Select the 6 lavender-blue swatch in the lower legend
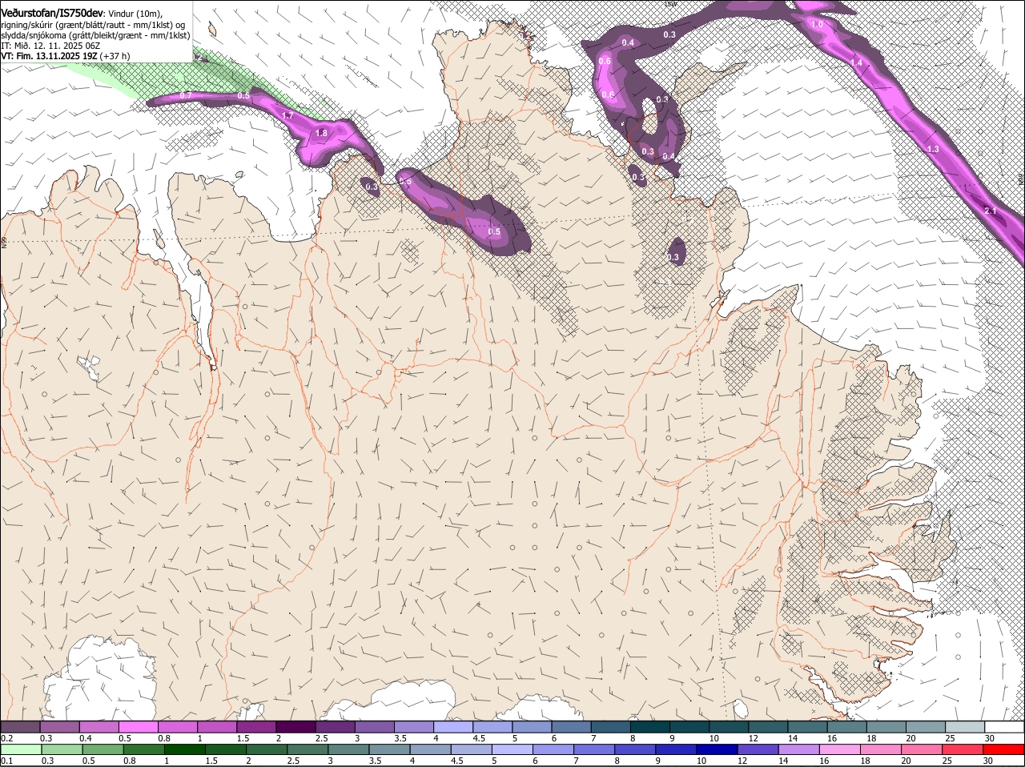 pos(553,750)
